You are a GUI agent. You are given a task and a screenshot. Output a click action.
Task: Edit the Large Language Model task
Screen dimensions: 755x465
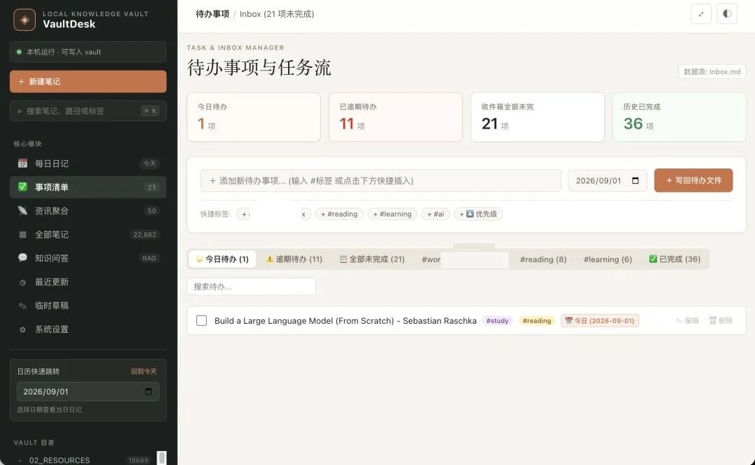point(688,320)
